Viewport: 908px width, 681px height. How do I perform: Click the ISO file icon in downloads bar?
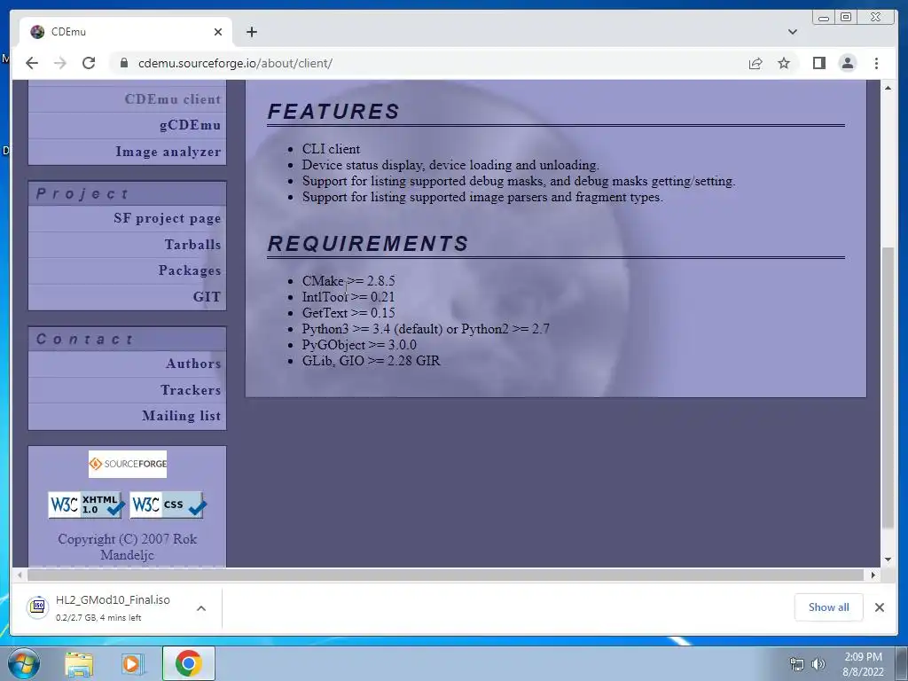(37, 607)
